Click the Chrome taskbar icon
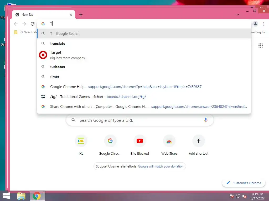Image resolution: width=269 pixels, height=201 pixels. point(37,196)
